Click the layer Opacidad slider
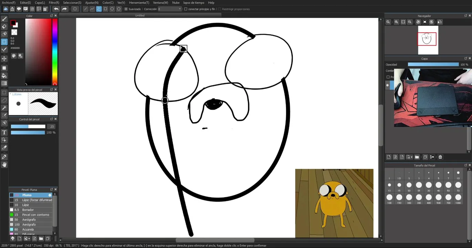This screenshot has height=248, width=472. (433, 64)
